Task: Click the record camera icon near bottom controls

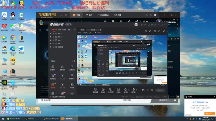Action: pyautogui.click(x=143, y=90)
